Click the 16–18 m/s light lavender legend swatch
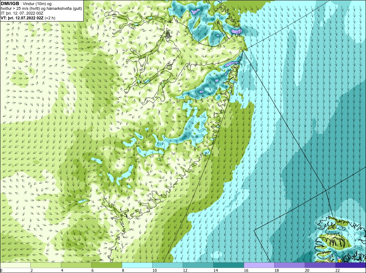 click(x=259, y=265)
